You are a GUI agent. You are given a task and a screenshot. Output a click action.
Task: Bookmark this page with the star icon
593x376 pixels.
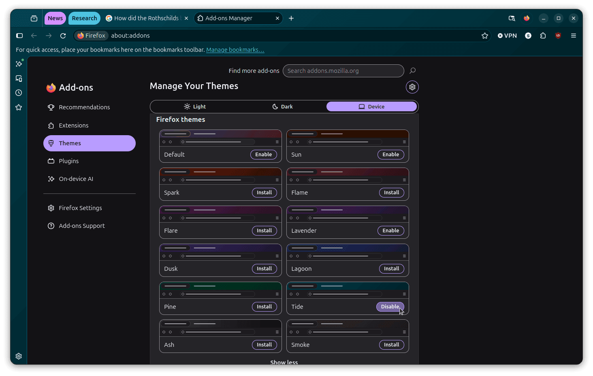485,36
